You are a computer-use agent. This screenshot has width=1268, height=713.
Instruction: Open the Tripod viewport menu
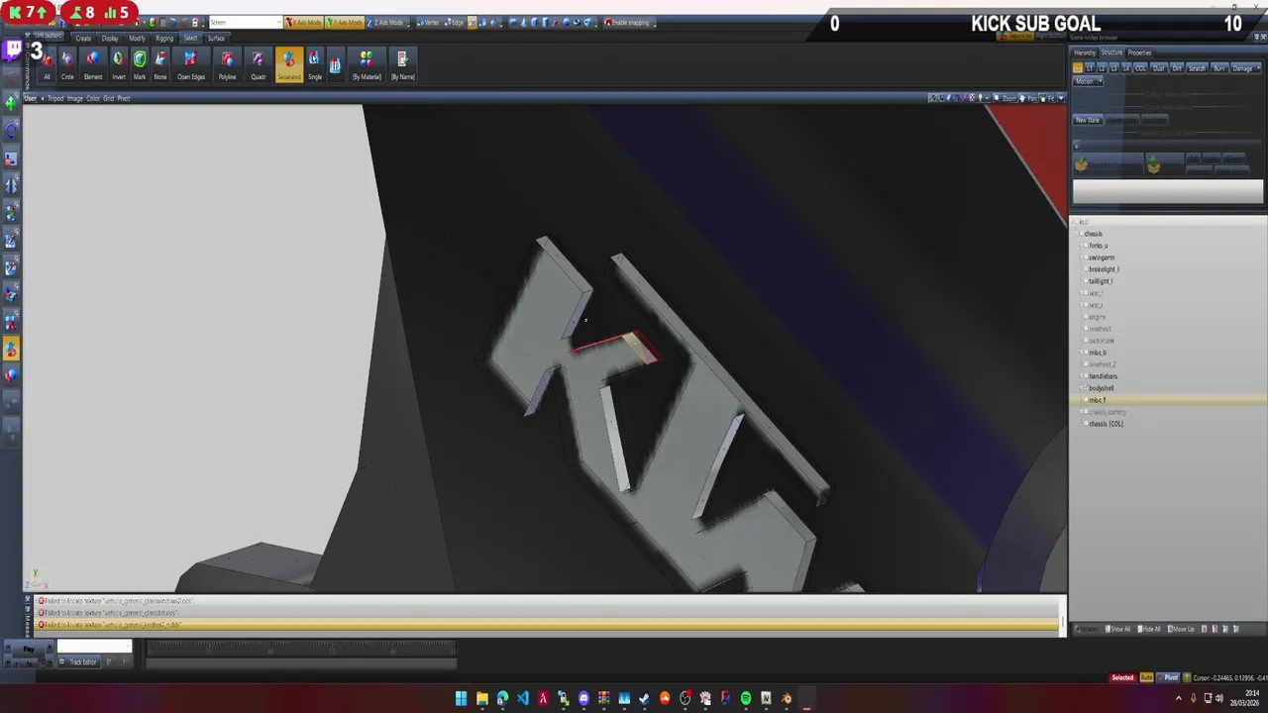[55, 98]
